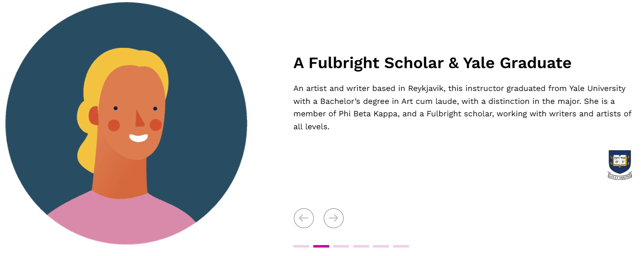Click the dark teal circle behind the avatar
Image resolution: width=641 pixels, height=256 pixels.
point(45,99)
